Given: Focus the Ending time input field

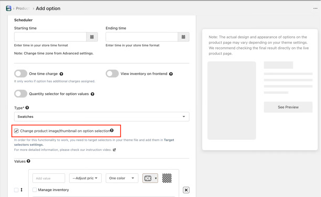Looking at the screenshot, I should pyautogui.click(x=142, y=37).
